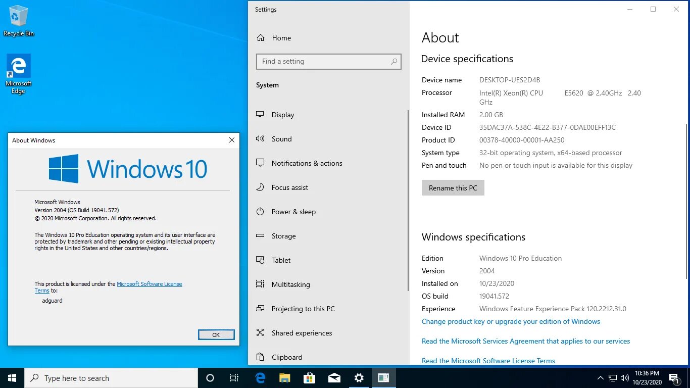Click the Installed RAM value 2.00 GB
This screenshot has width=690, height=388.
tap(491, 115)
